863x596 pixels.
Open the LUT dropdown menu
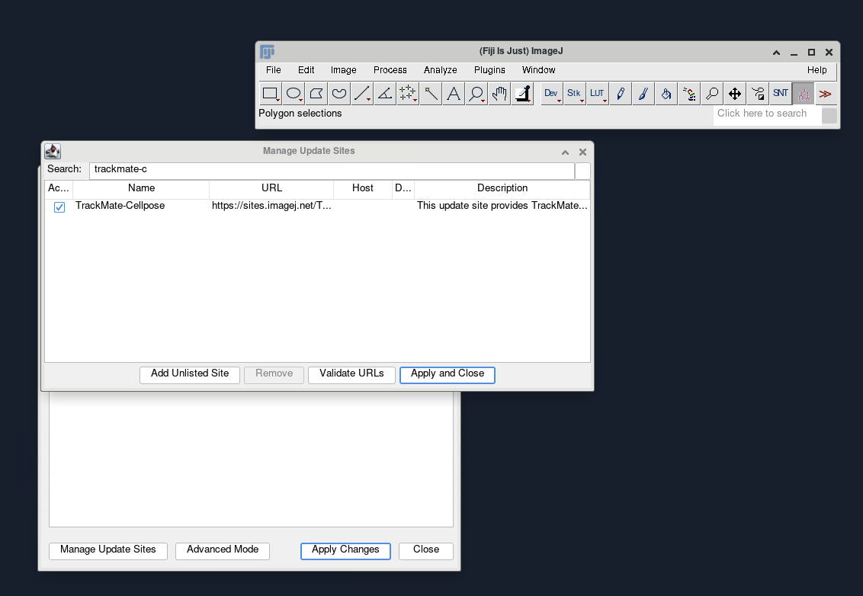pos(597,94)
